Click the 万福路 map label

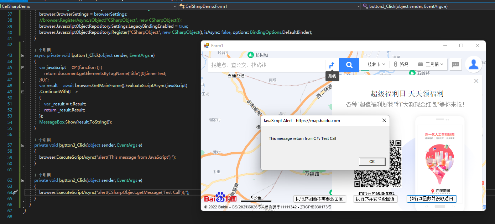point(312,174)
